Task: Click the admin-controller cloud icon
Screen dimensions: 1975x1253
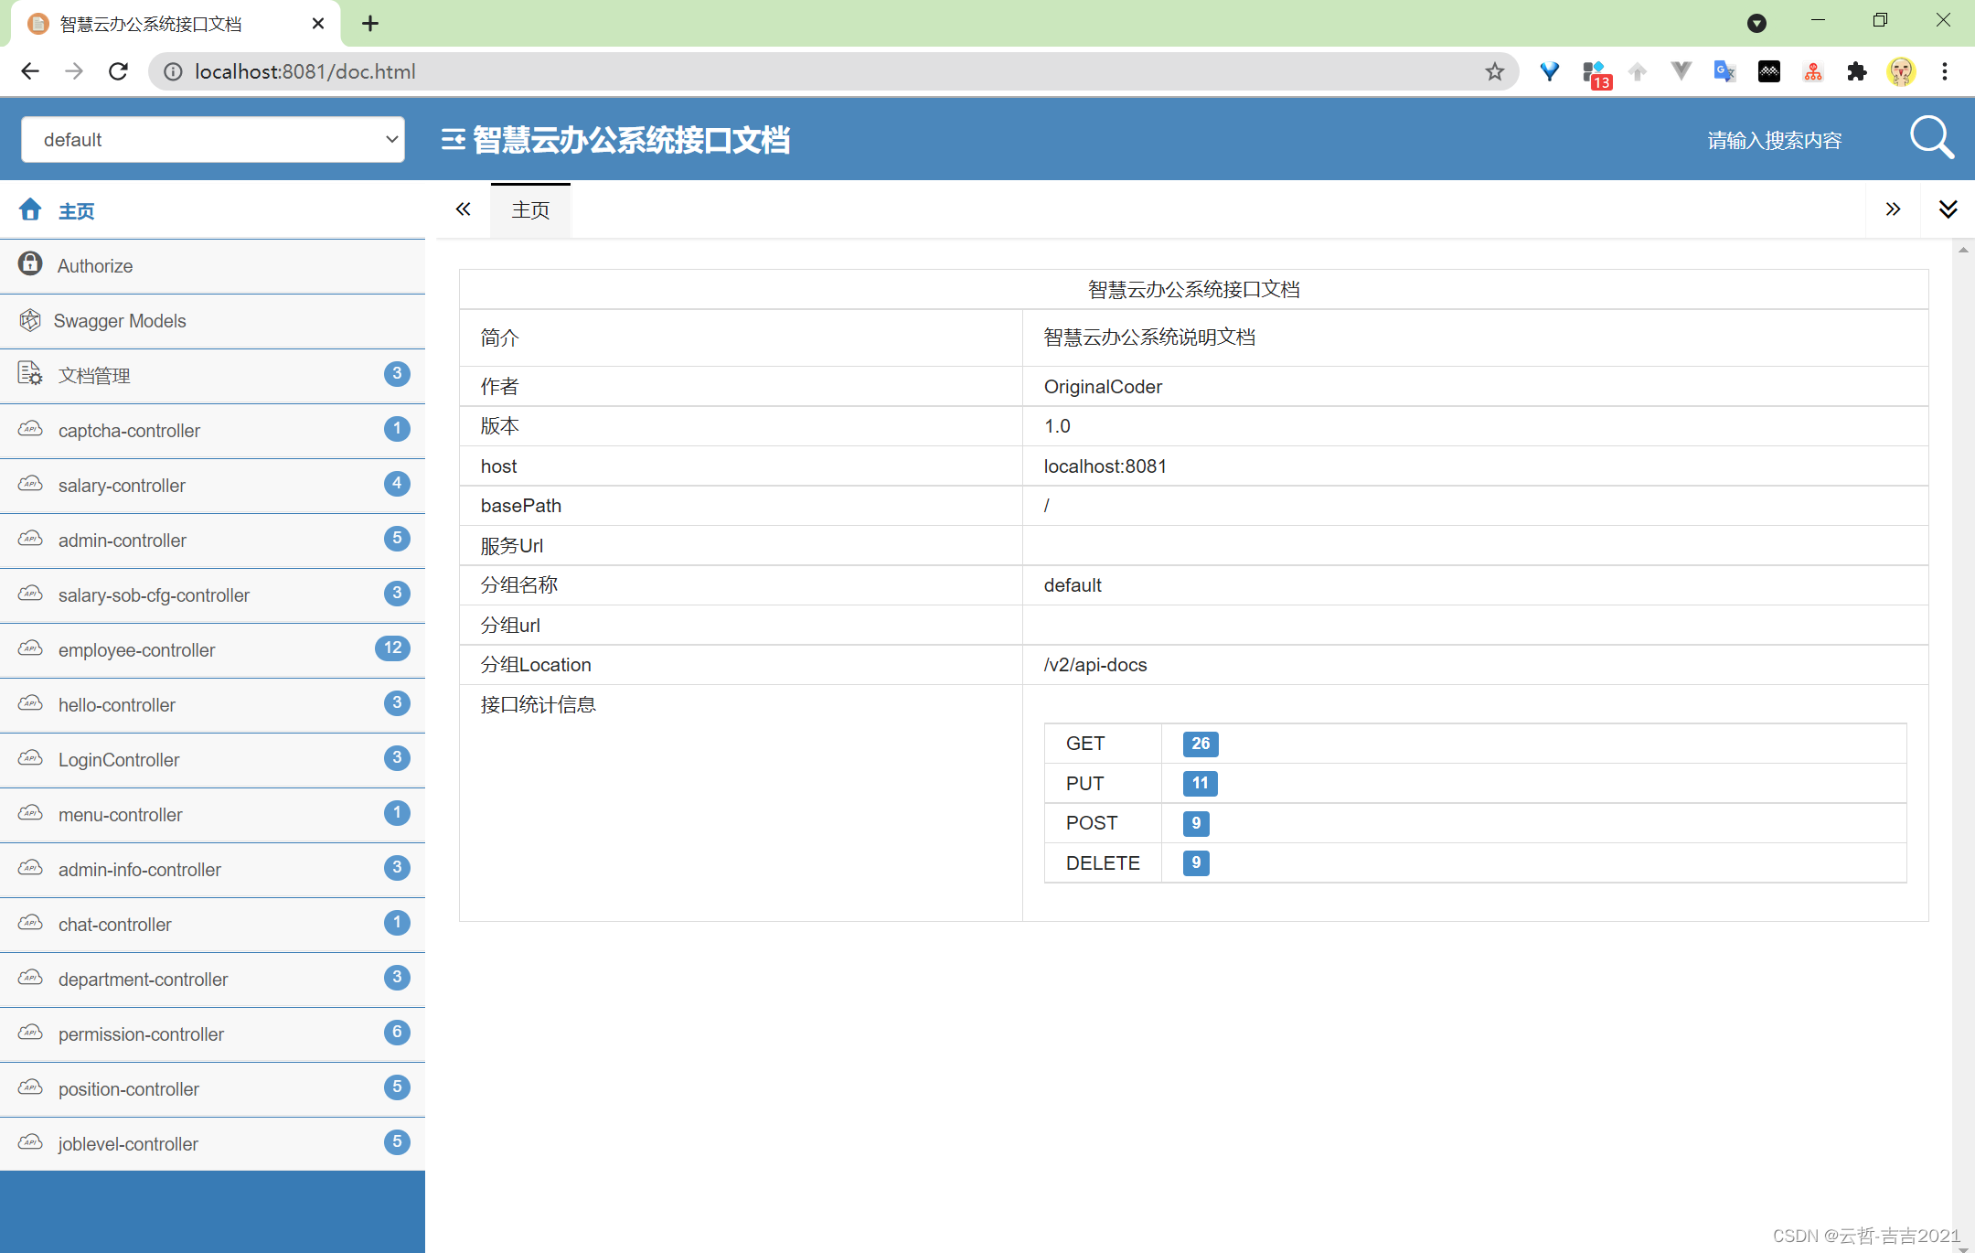Action: coord(32,539)
